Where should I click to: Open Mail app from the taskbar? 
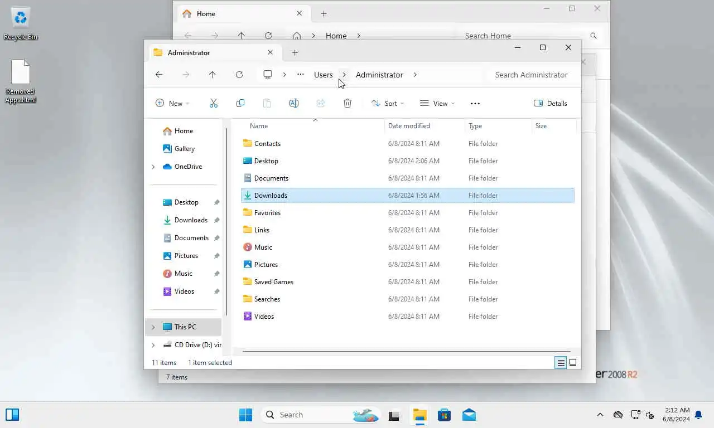coord(469,415)
